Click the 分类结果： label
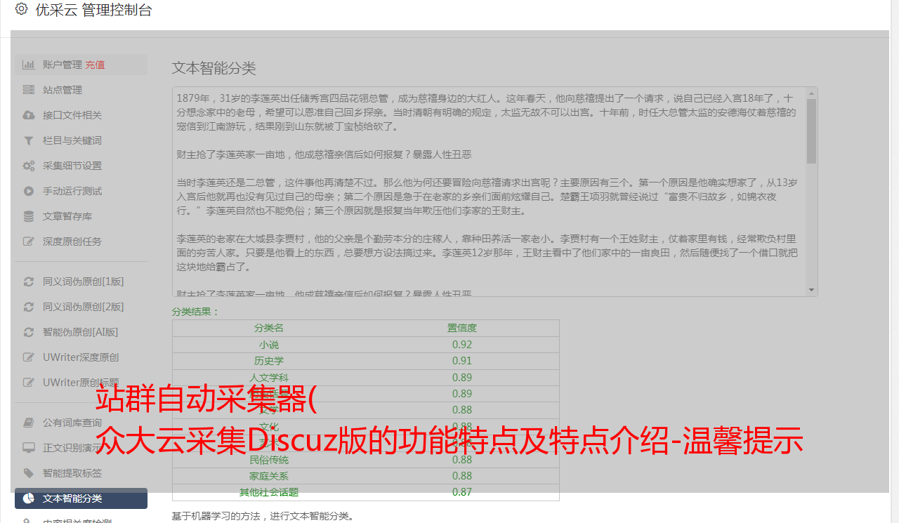The height and width of the screenshot is (523, 899). (x=196, y=312)
